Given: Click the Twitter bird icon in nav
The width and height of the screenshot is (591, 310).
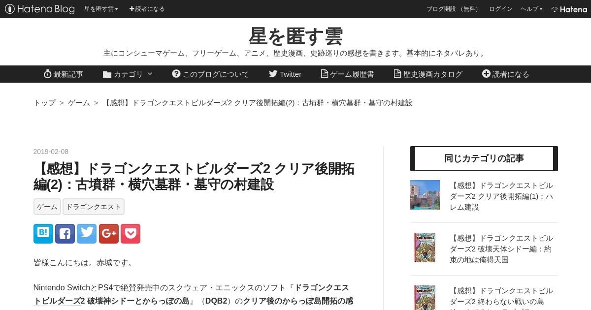Looking at the screenshot, I should [273, 74].
